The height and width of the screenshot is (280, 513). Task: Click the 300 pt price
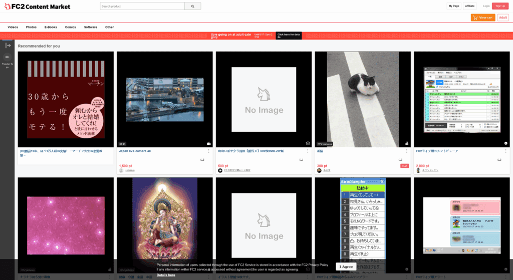click(322, 166)
